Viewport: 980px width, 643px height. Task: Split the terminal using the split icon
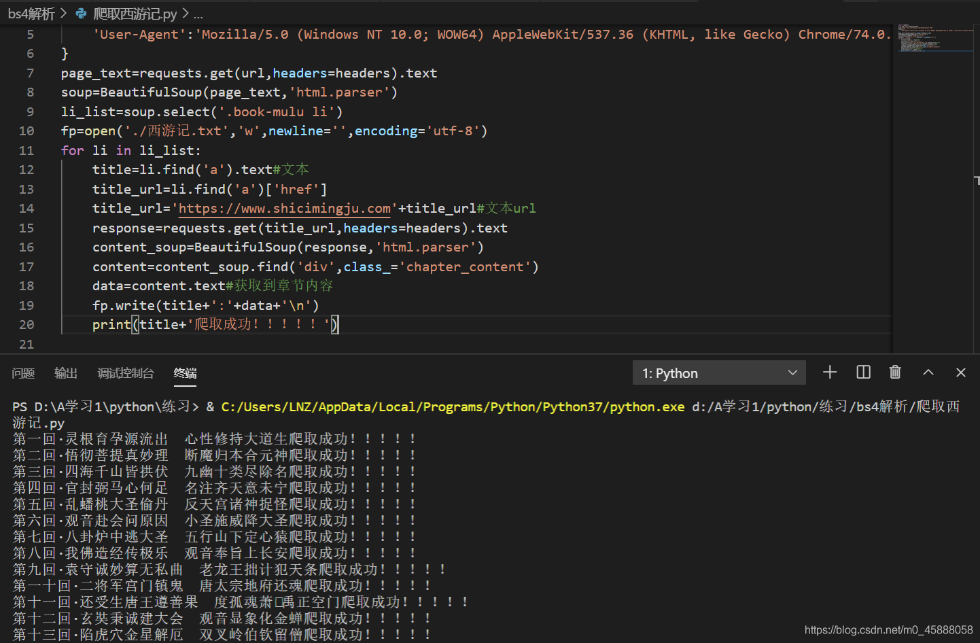(x=862, y=372)
